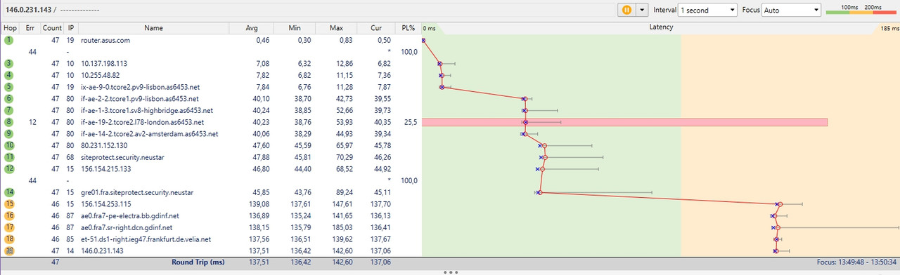Click the PL% column header

point(408,28)
